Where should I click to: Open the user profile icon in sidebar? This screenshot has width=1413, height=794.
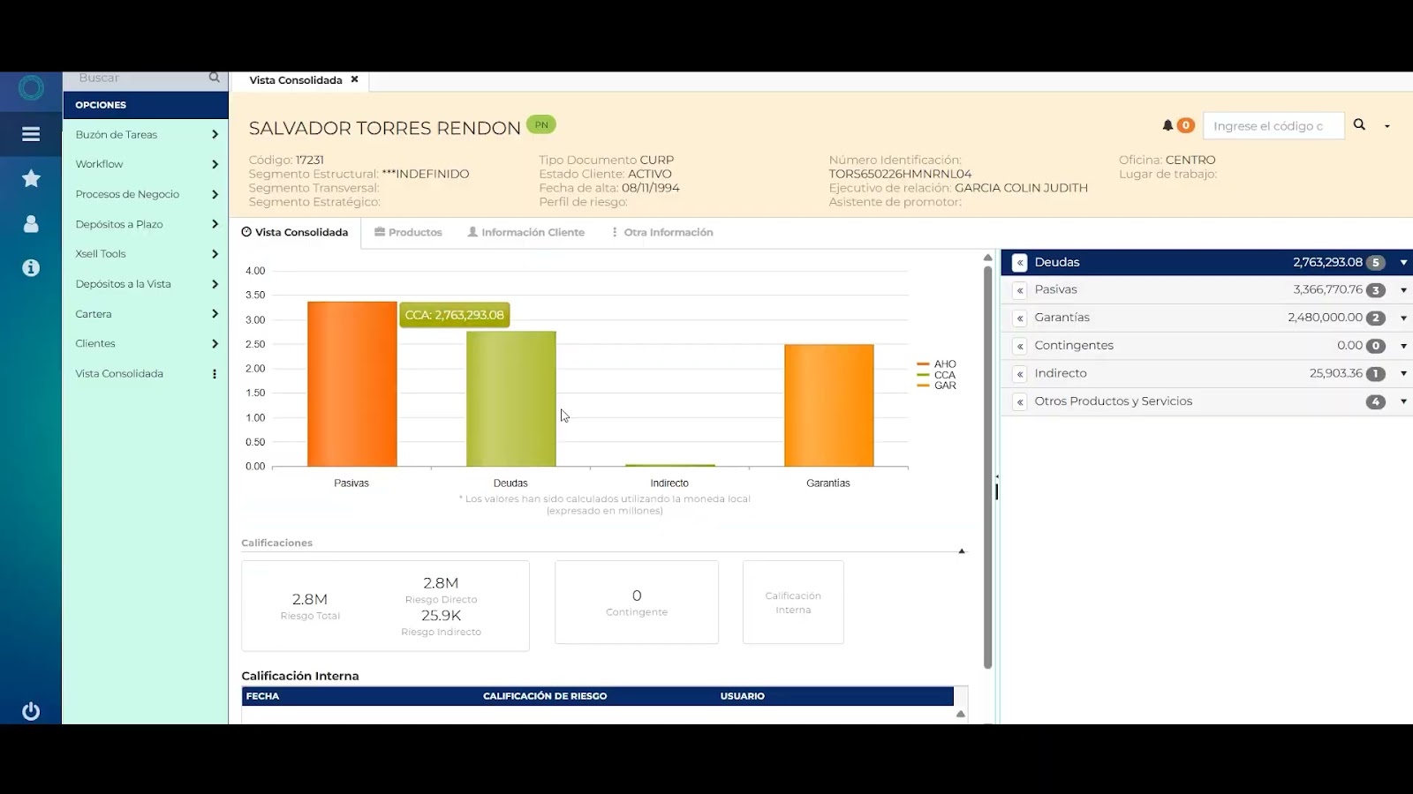[x=31, y=224]
